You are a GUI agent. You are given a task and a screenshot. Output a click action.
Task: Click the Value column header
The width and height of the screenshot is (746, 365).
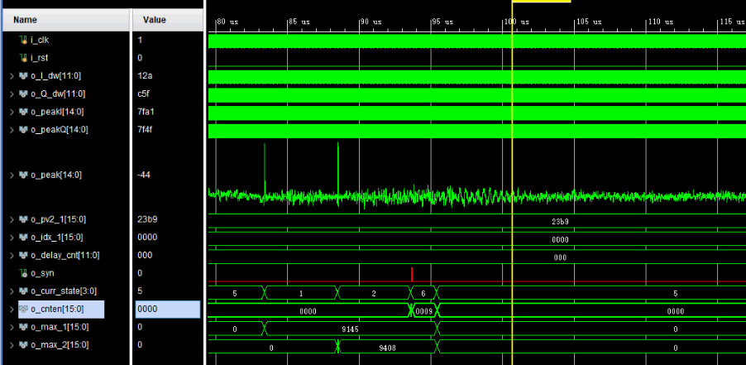[168, 20]
